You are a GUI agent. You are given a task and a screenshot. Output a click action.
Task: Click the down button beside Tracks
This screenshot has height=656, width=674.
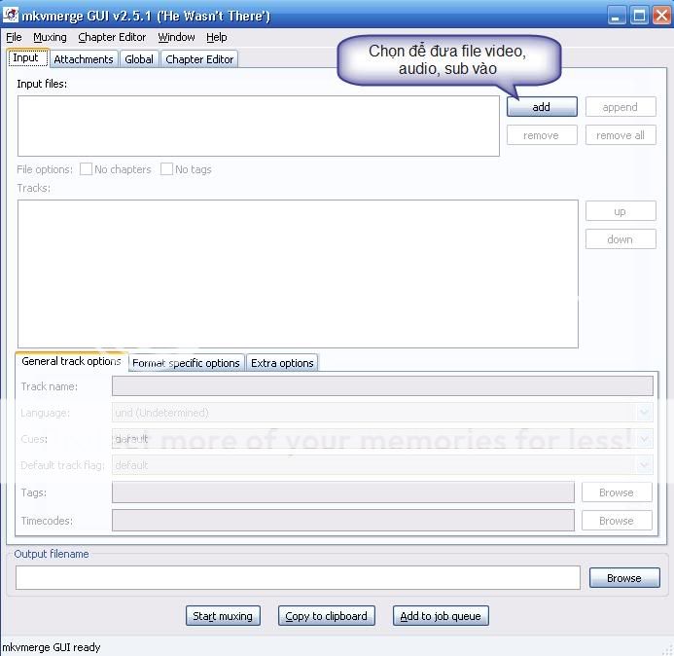click(621, 239)
